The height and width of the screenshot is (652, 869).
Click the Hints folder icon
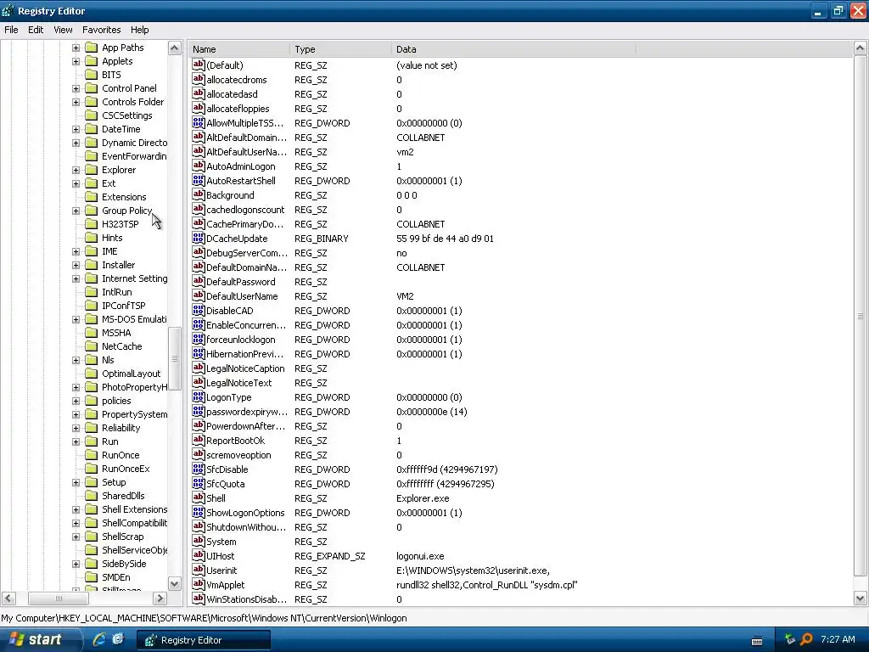click(92, 238)
